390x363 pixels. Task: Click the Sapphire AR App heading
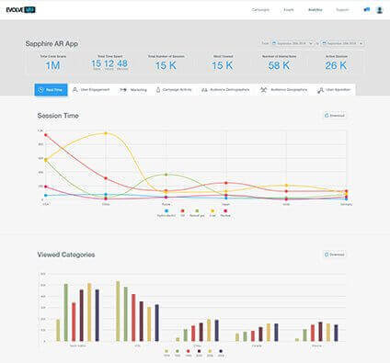(x=52, y=44)
